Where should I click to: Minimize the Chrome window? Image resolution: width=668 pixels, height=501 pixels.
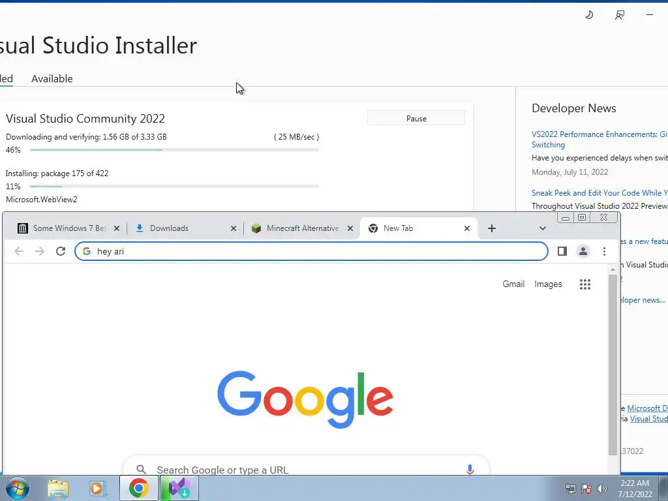(566, 218)
